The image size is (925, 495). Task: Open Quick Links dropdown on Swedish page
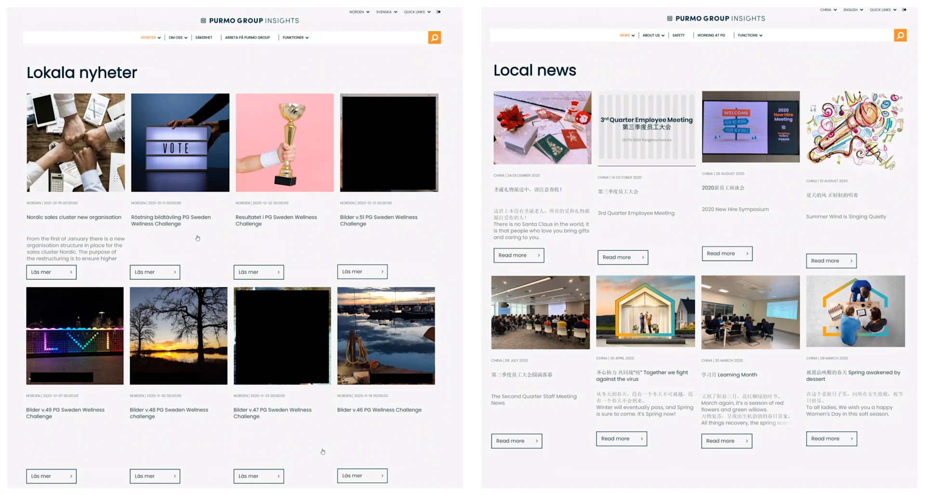point(417,12)
